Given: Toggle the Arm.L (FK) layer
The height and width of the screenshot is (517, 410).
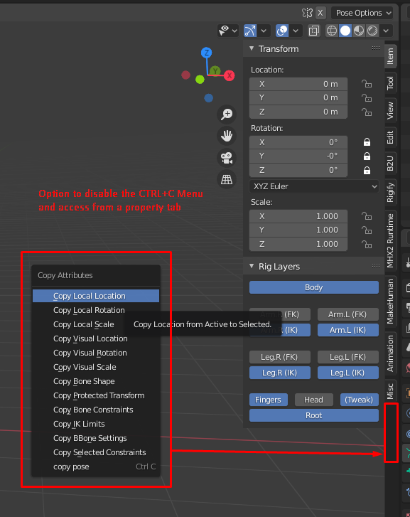Looking at the screenshot, I should pyautogui.click(x=347, y=314).
